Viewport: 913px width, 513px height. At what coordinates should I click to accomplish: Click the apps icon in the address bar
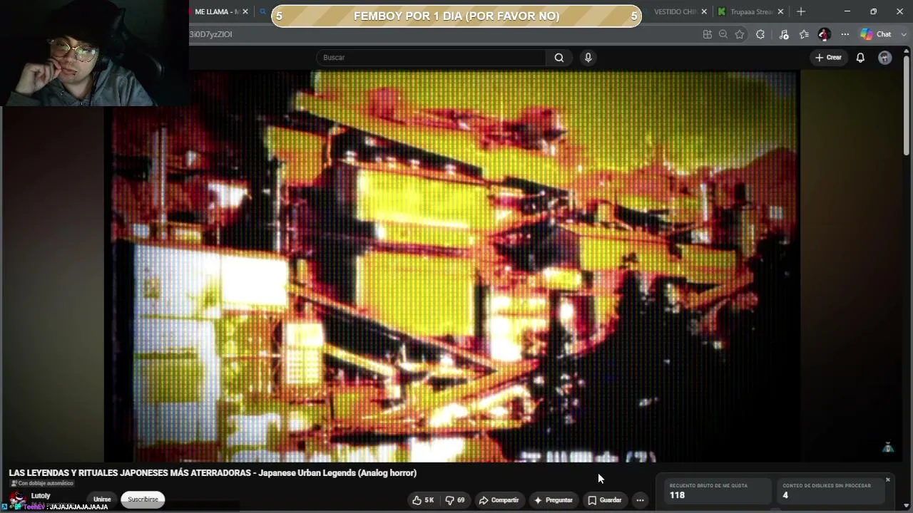[x=708, y=34]
